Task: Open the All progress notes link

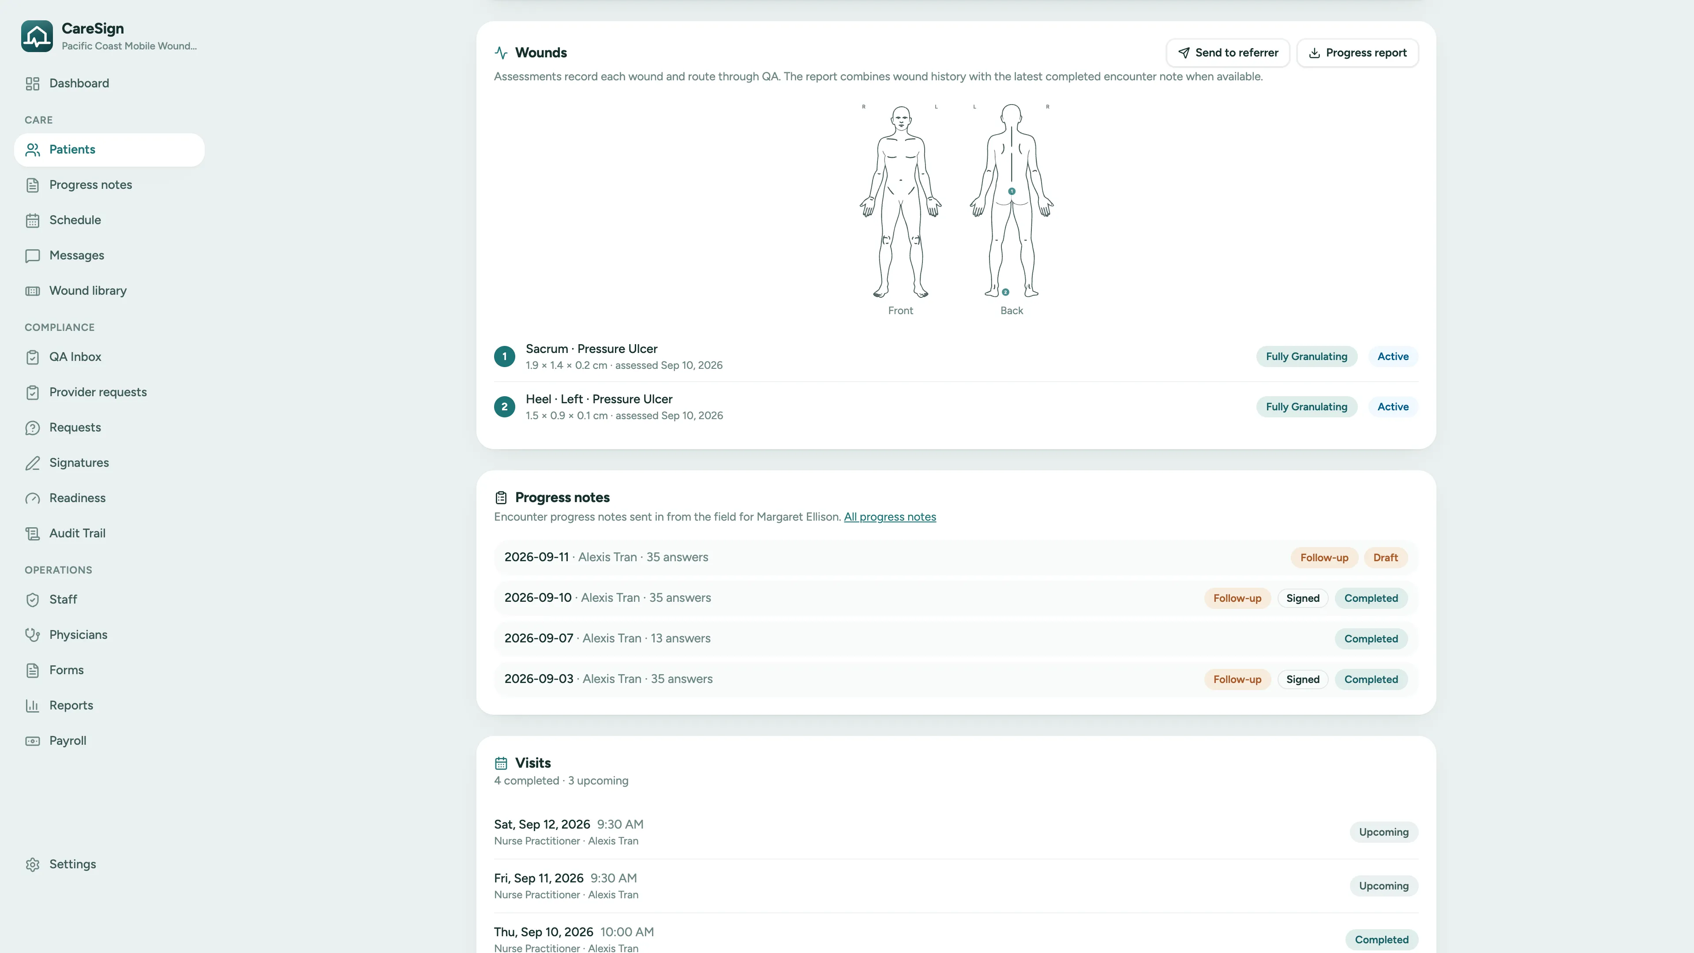Action: coord(890,517)
